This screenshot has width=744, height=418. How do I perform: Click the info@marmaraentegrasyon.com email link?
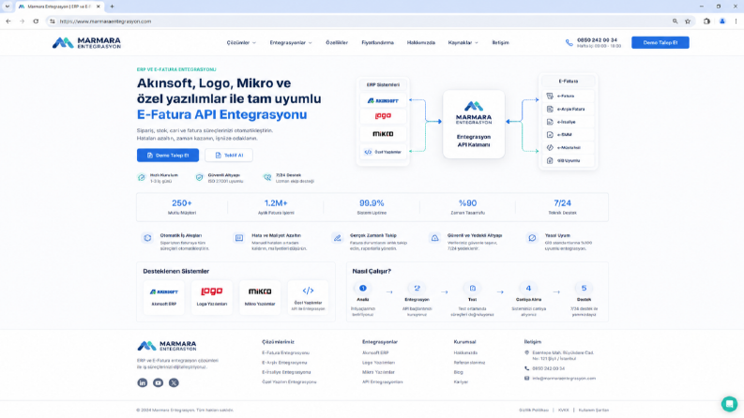564,379
